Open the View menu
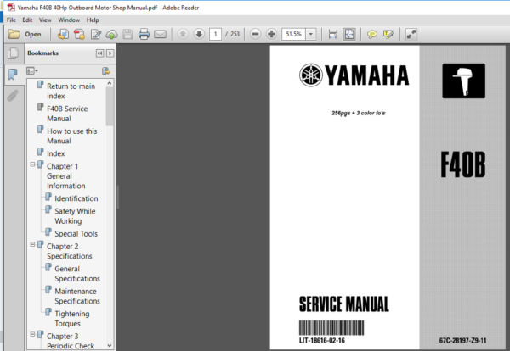Image resolution: width=510 pixels, height=351 pixels. [x=45, y=19]
